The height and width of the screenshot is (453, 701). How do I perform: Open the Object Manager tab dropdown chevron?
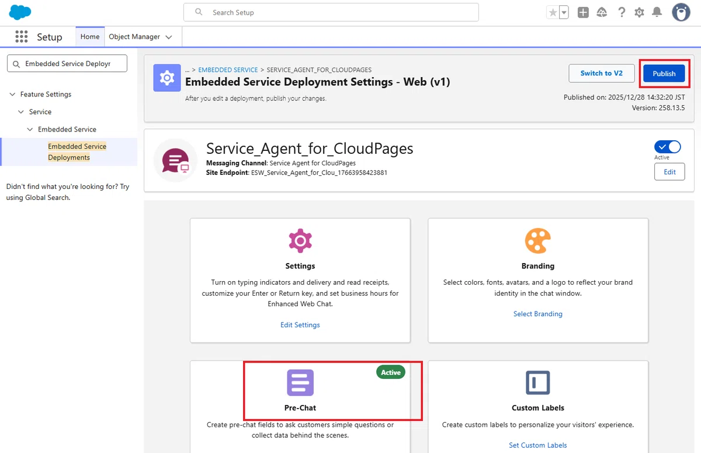pyautogui.click(x=169, y=37)
